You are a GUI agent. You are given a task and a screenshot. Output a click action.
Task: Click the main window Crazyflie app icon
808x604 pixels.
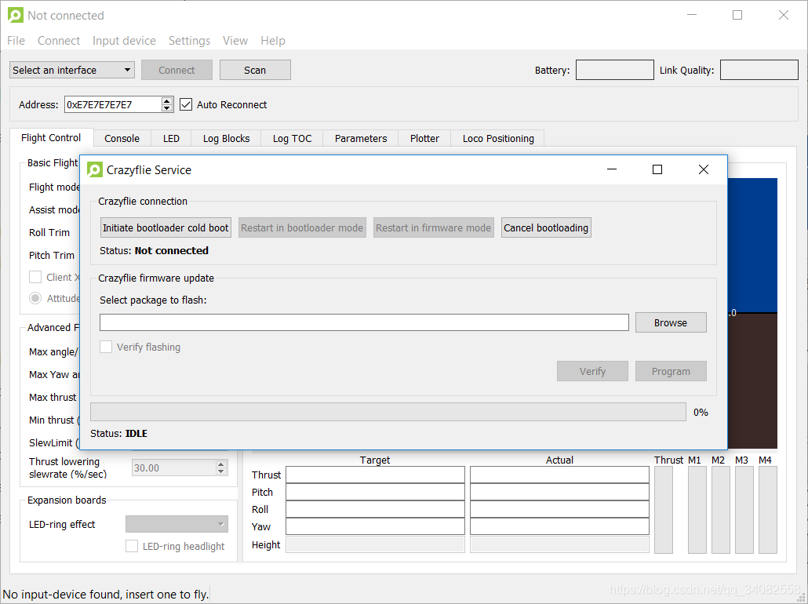coord(16,15)
